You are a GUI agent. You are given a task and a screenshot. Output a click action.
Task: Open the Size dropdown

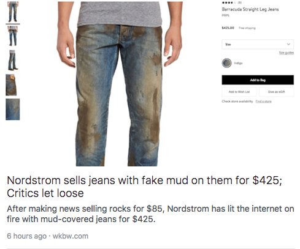258,44
